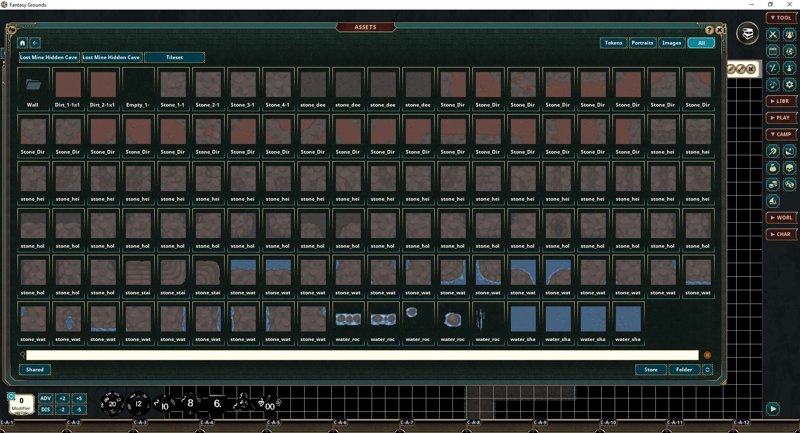
Task: Click the play arrow icon in the bottom-right corner
Action: click(773, 409)
